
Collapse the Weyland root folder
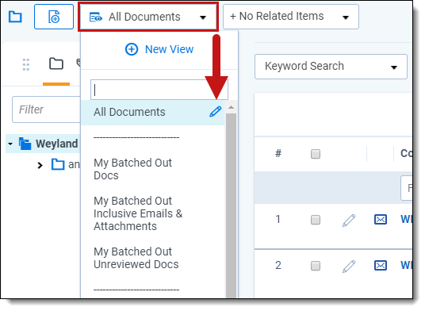coord(10,144)
